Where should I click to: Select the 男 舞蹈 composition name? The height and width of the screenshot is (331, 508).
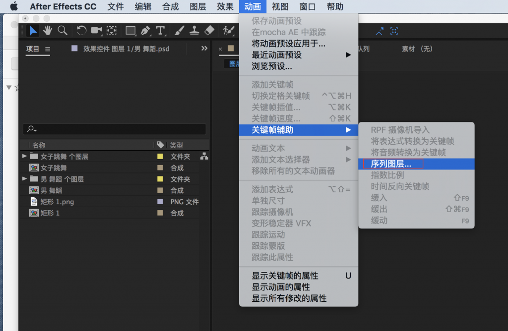[51, 191]
